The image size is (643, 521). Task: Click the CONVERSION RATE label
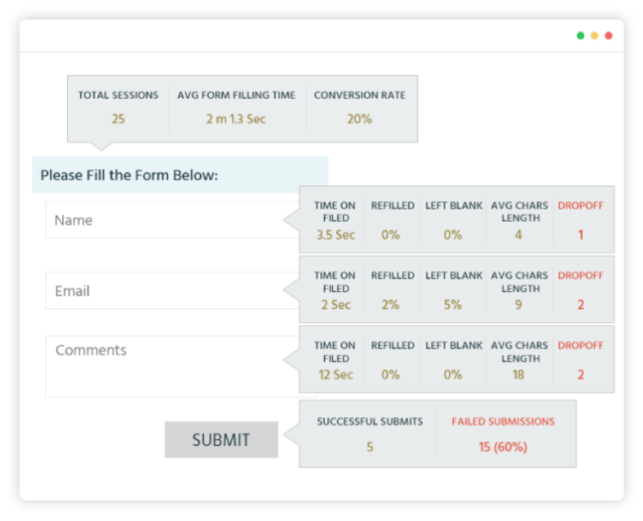[360, 95]
